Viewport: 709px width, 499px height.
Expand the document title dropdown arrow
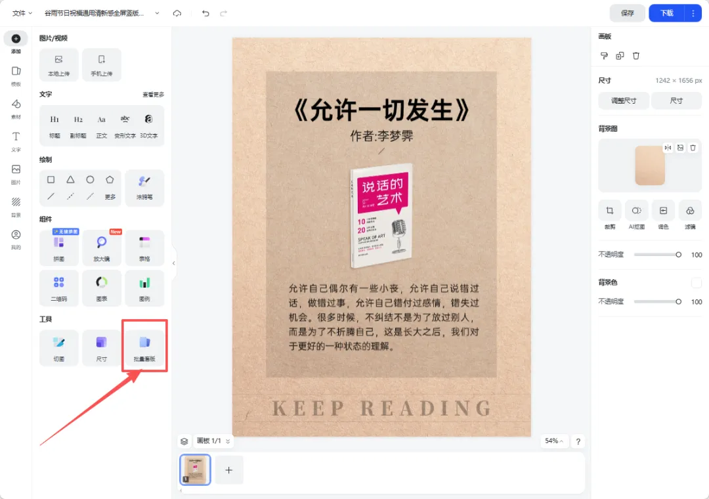click(x=156, y=12)
